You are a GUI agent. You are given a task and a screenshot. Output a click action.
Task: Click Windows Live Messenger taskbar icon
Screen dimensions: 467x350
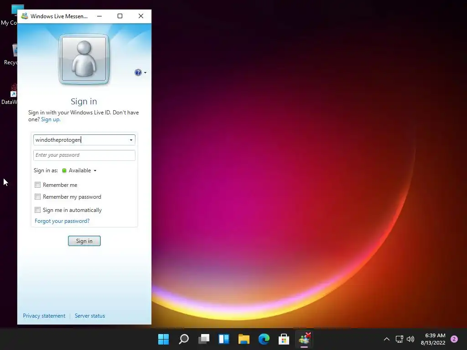tap(304, 339)
